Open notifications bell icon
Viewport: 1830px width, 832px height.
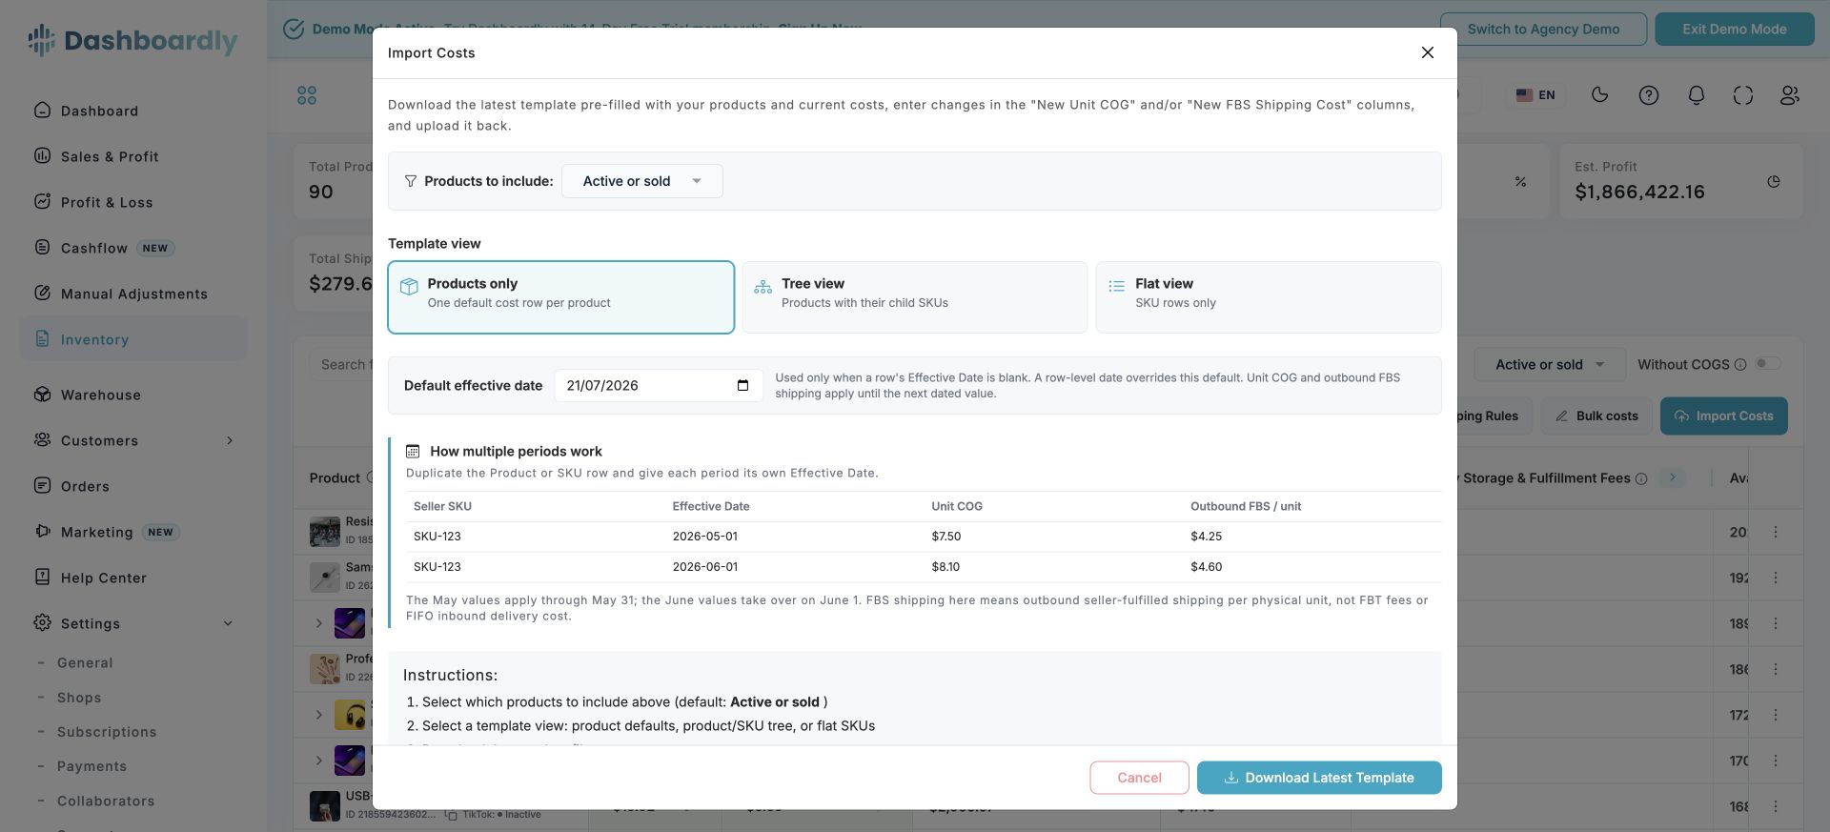point(1696,94)
